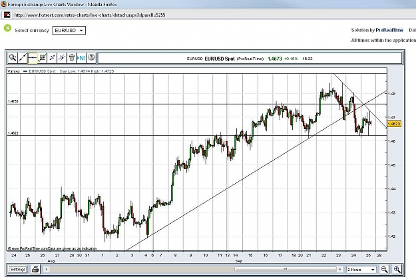416x277 pixels.
Task: Click the fxstreet URL in address bar
Action: [x=90, y=15]
